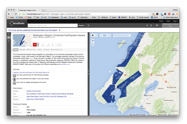Click the browser address bar
187x124 pixels.
(84, 14)
